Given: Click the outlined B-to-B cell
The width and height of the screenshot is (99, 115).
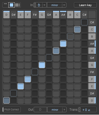Looking at the screenshot, I should [70, 37].
